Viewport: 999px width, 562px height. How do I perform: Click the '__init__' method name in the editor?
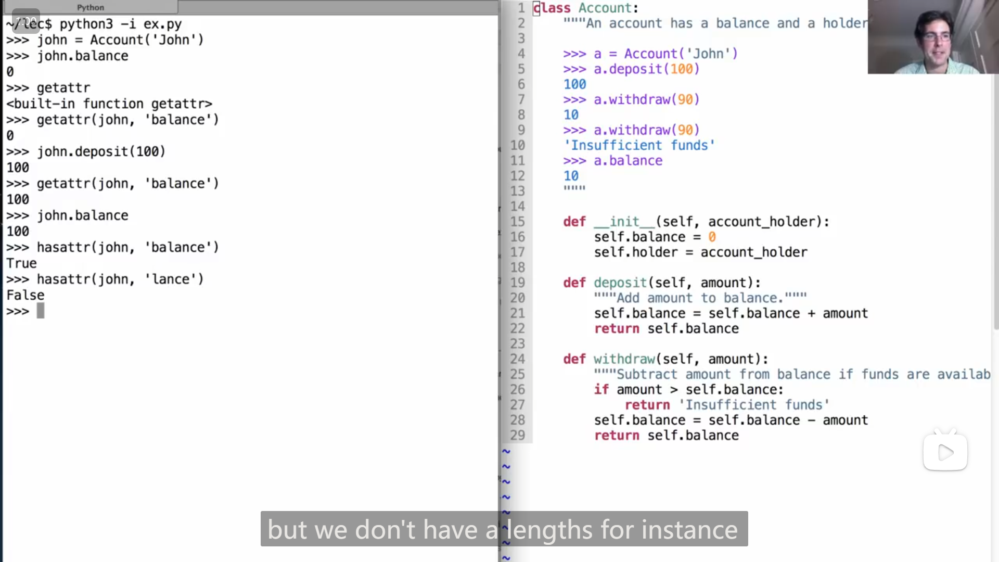tap(624, 222)
